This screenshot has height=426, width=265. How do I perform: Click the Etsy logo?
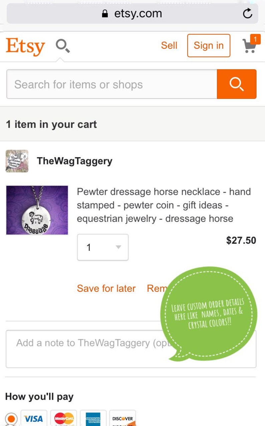[x=25, y=46]
